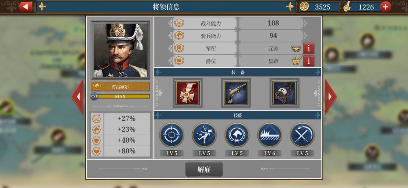The height and width of the screenshot is (188, 408).
Task: Click the EXP MAX progress bar
Action: (120, 97)
